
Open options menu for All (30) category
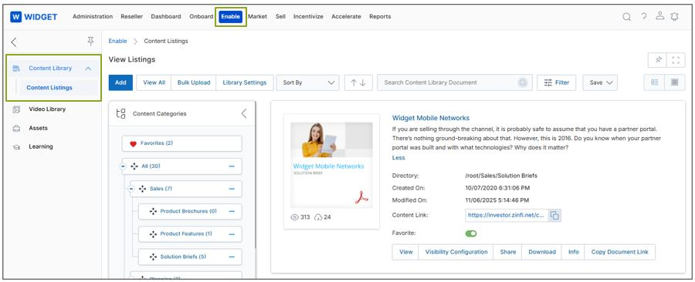coord(232,166)
